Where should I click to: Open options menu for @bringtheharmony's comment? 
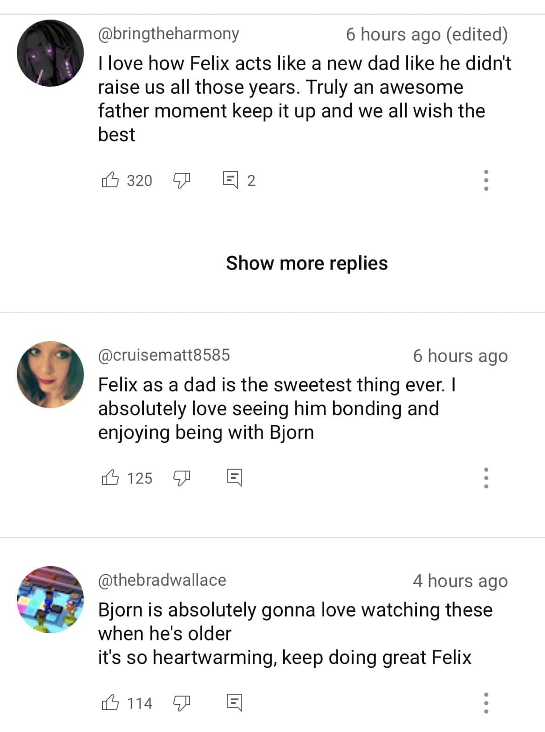tap(486, 180)
